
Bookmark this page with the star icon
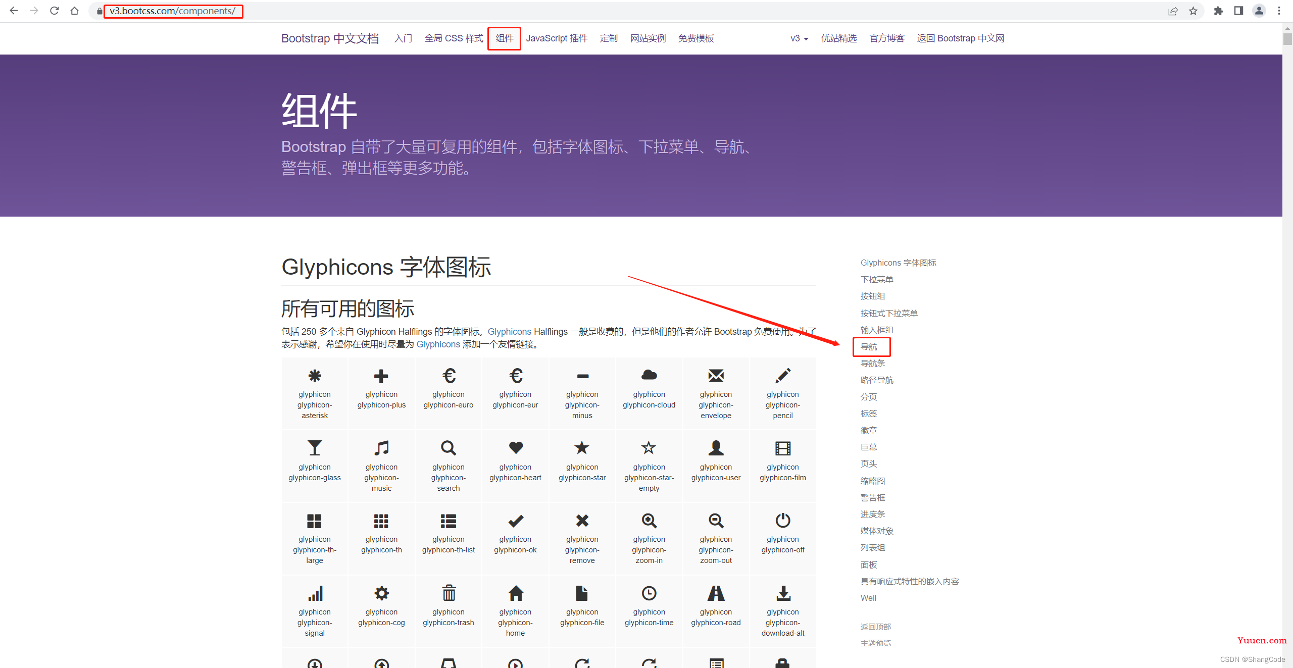[1193, 11]
